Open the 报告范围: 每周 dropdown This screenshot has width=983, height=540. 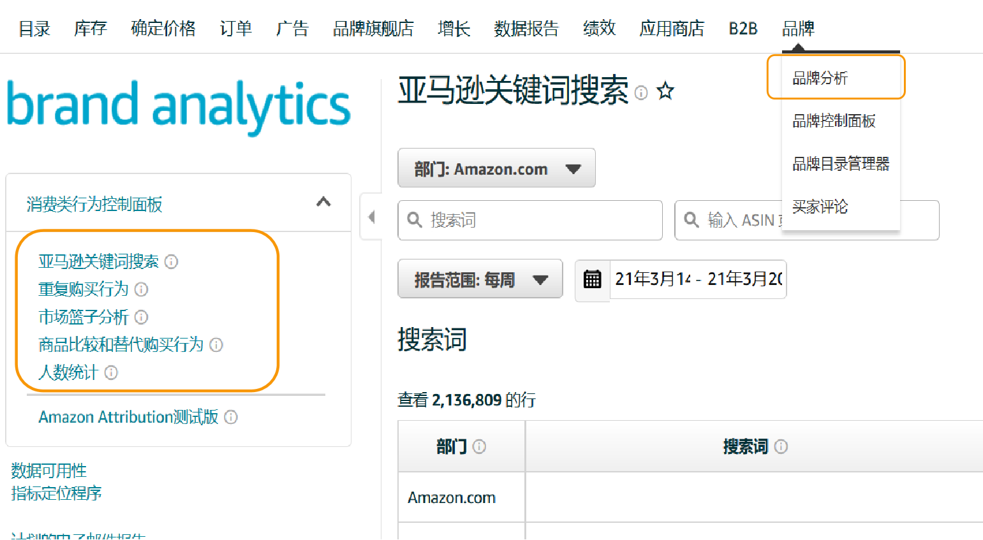[480, 279]
